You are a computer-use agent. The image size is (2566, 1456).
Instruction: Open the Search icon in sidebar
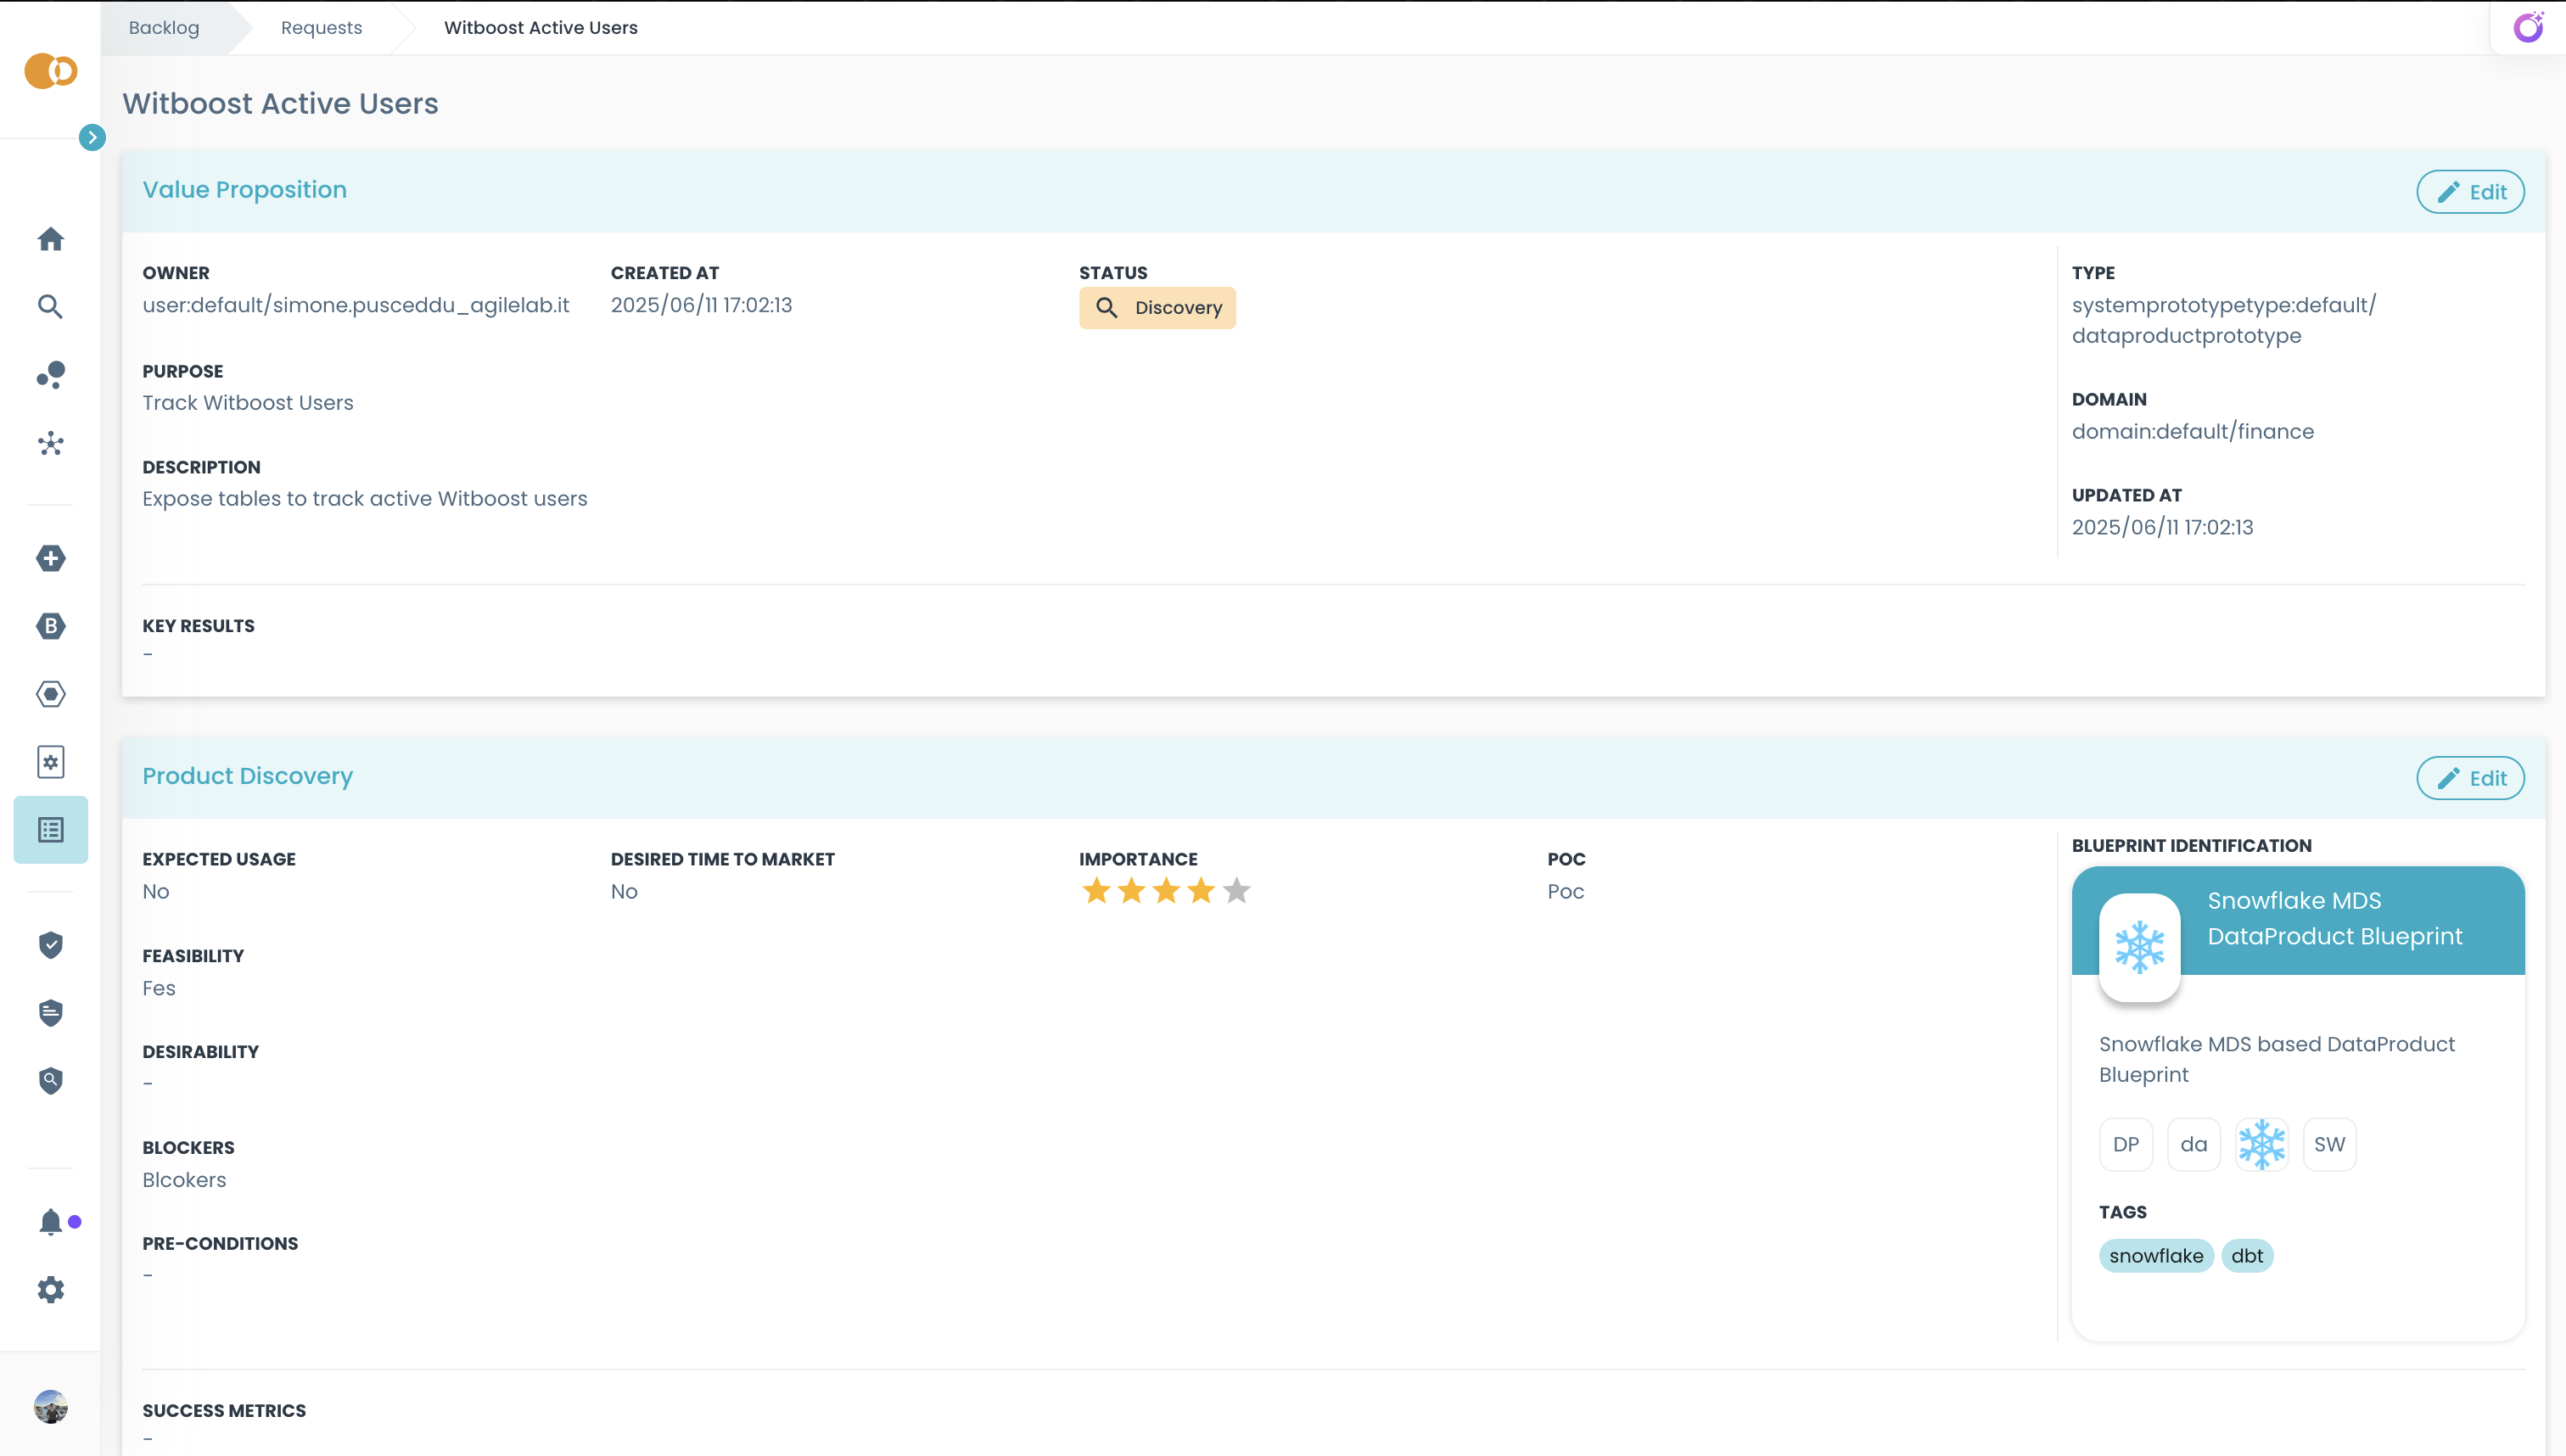(x=51, y=307)
